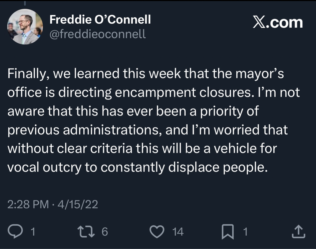Click the retweet count of 6

click(x=105, y=232)
